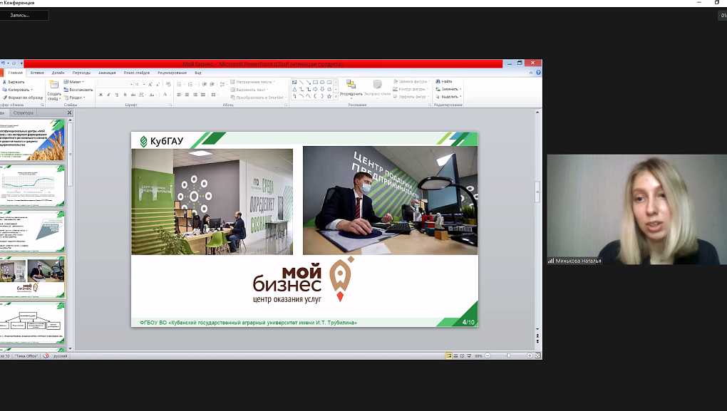Open the font name combo box
Image resolution: width=727 pixels, height=411 pixels.
coord(115,84)
